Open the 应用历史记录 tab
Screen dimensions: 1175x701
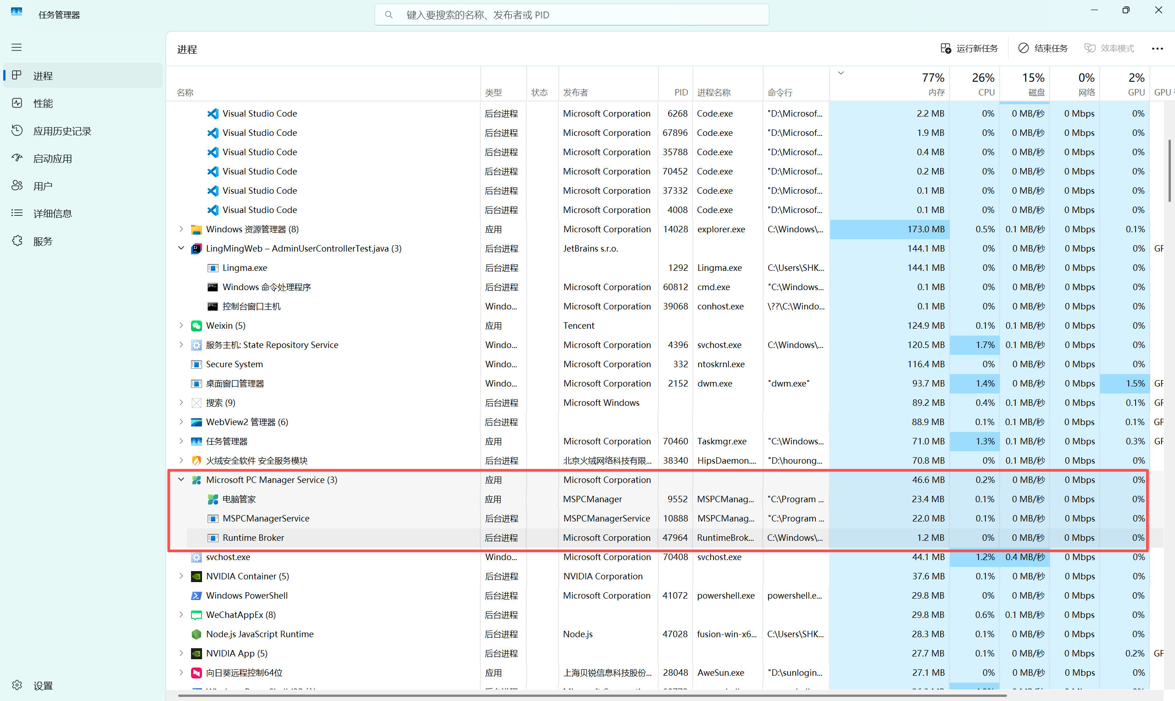[83, 131]
